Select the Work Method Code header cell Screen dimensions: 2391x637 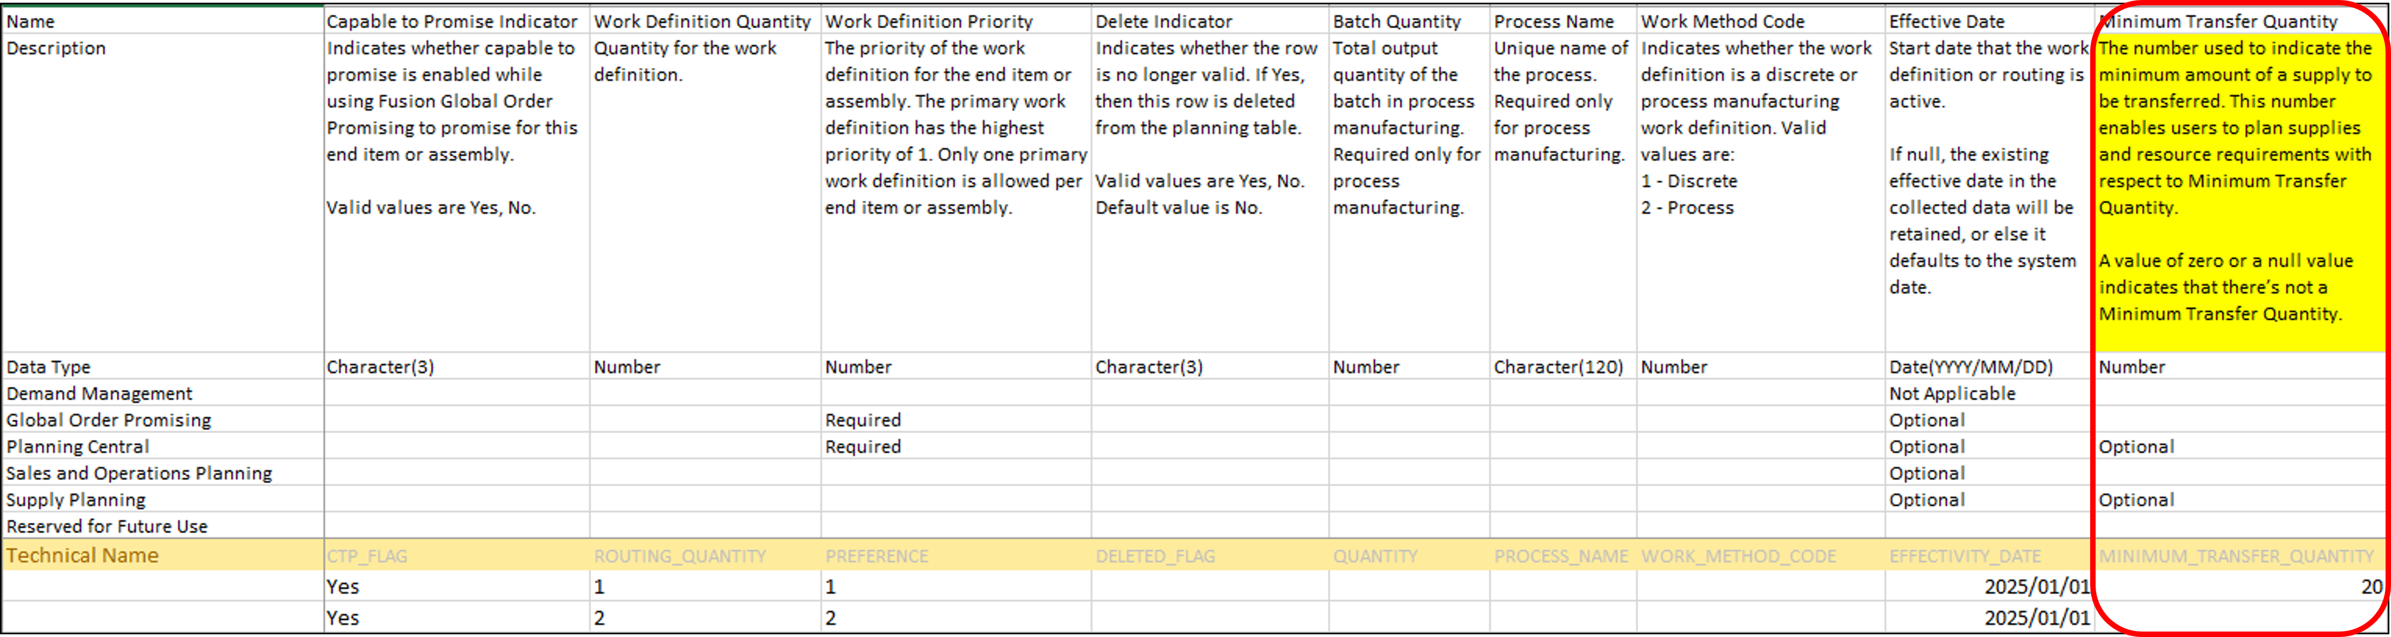click(x=1723, y=21)
